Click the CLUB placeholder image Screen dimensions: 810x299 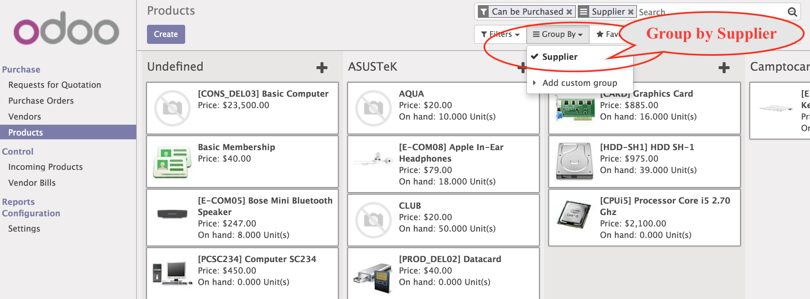tap(374, 220)
